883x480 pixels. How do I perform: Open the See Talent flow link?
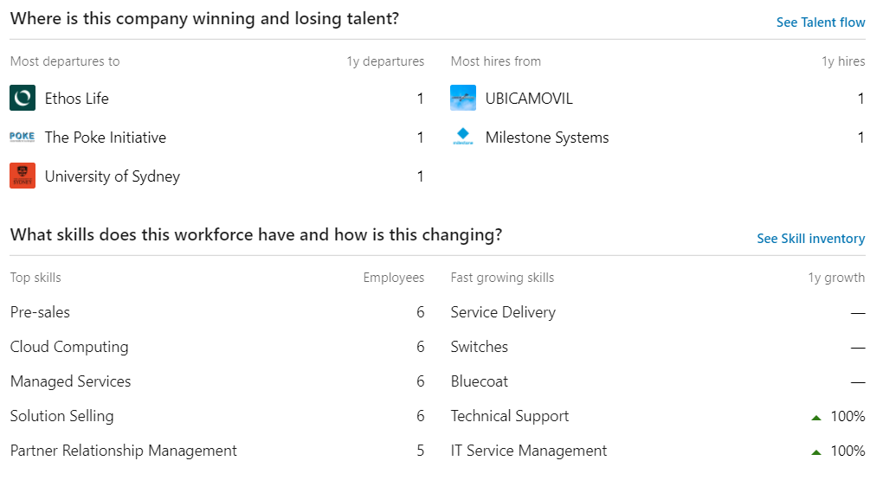821,22
